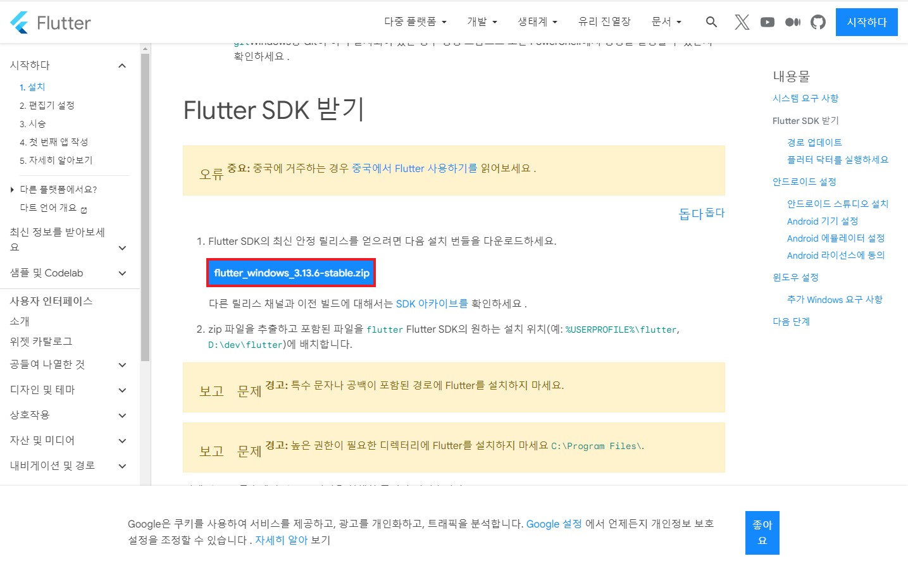
Task: Open Google 설정 link in cookie banner
Action: 554,524
